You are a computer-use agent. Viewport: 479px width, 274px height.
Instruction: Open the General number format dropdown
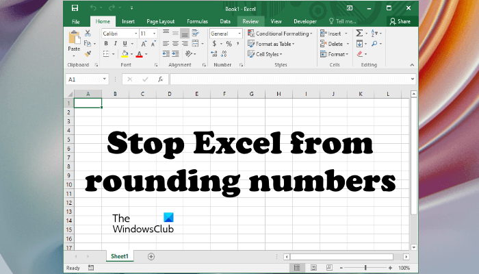[224, 33]
